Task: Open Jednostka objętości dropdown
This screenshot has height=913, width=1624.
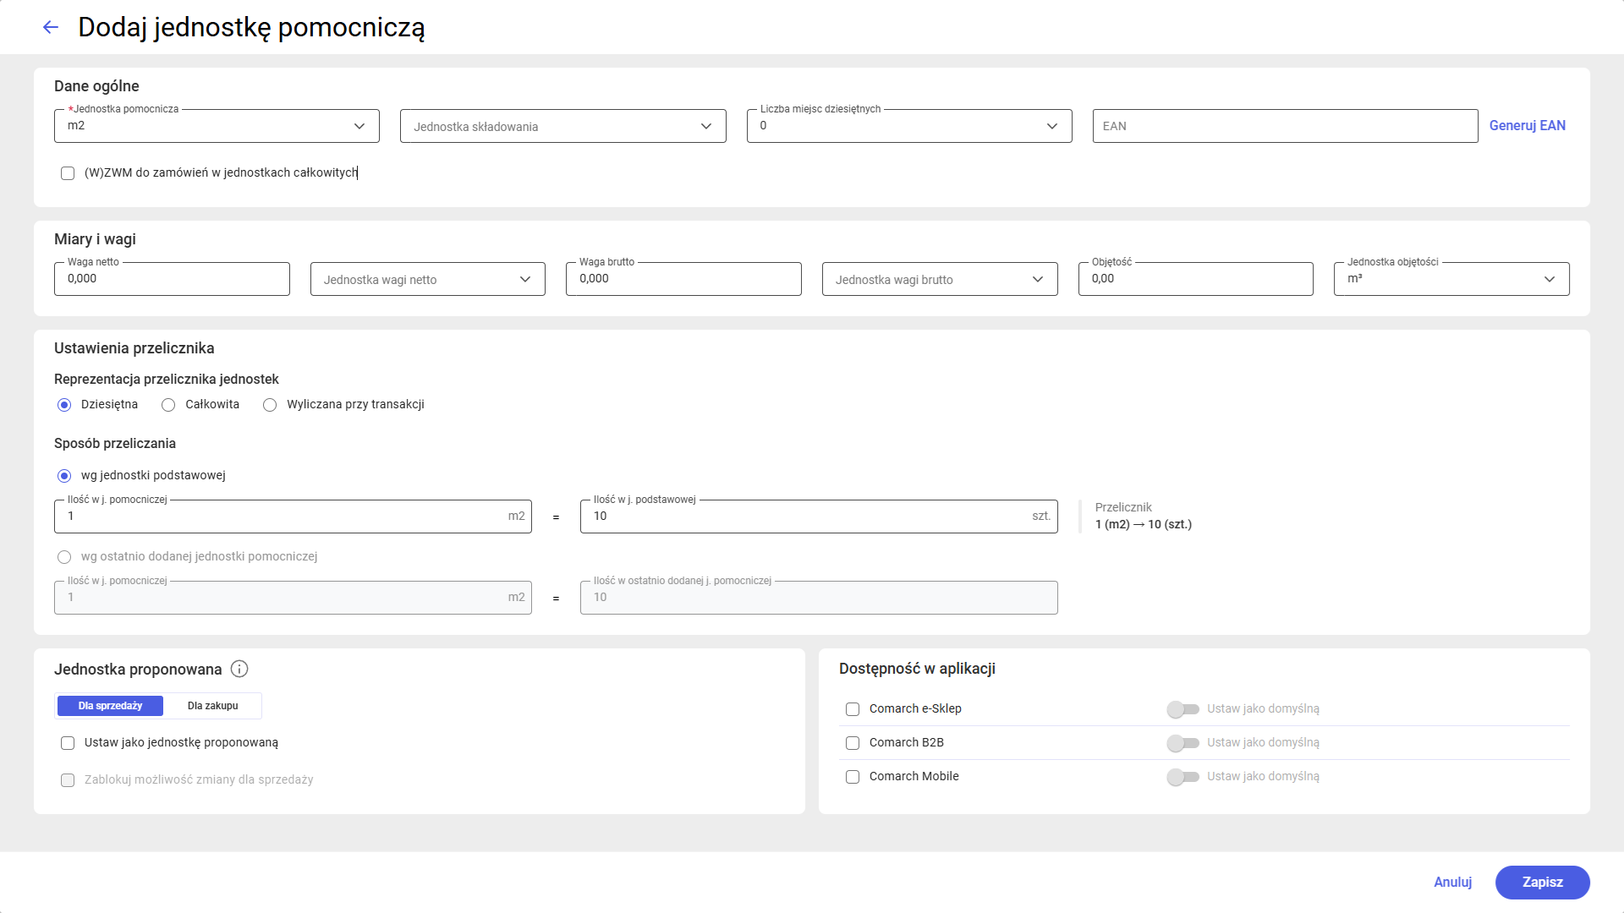Action: point(1451,279)
